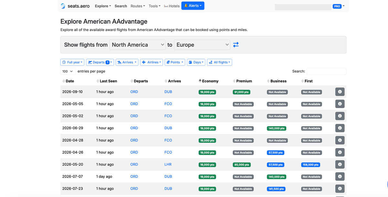Open the Explore navigation menu
The image size is (388, 197).
103,6
